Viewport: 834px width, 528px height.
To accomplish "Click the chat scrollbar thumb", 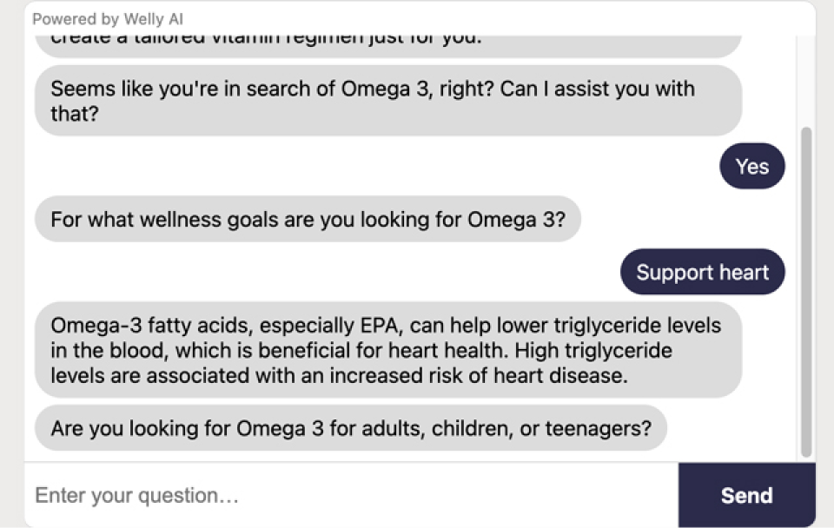I will point(806,291).
